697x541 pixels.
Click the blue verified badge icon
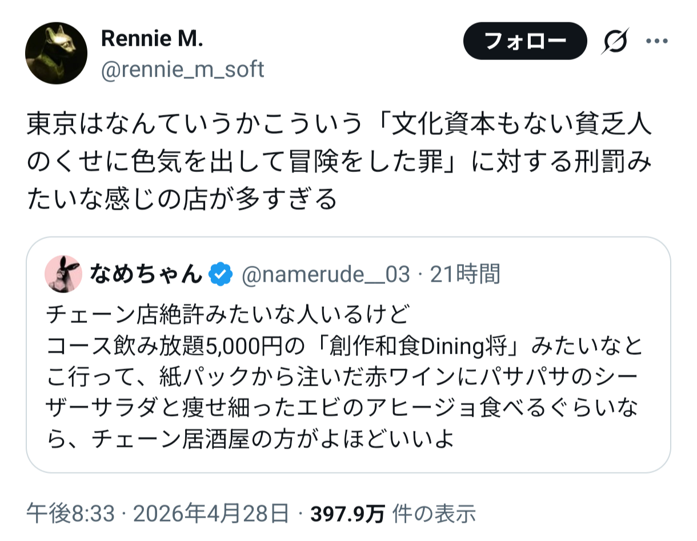point(221,275)
